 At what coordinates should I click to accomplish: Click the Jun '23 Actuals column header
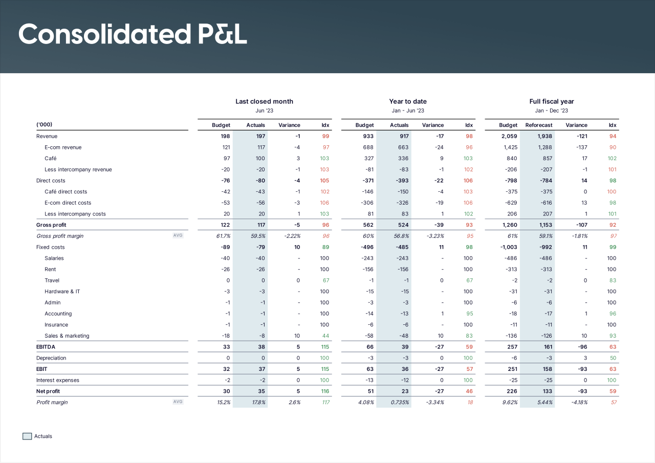pyautogui.click(x=256, y=125)
